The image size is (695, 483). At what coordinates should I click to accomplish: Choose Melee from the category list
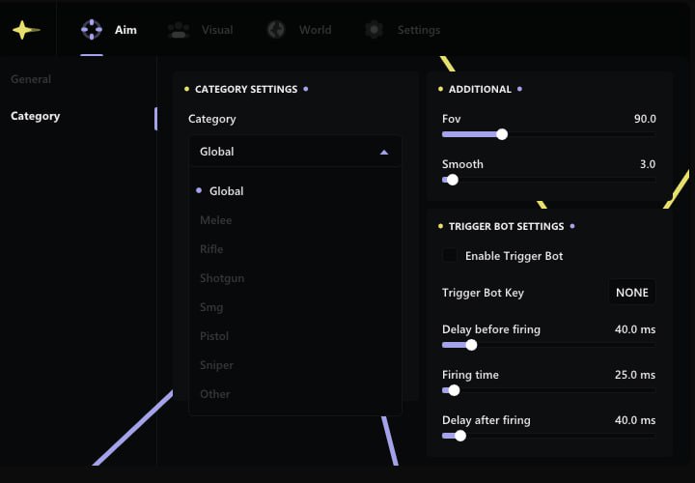point(216,220)
